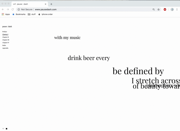Image resolution: width=180 pixels, height=131 pixels.
Task: Open the Chrome profile avatar
Action: click(172, 9)
